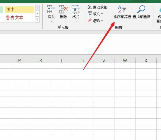This screenshot has width=161, height=140.
Task: Open the Format cells icon
Action: tap(76, 9)
